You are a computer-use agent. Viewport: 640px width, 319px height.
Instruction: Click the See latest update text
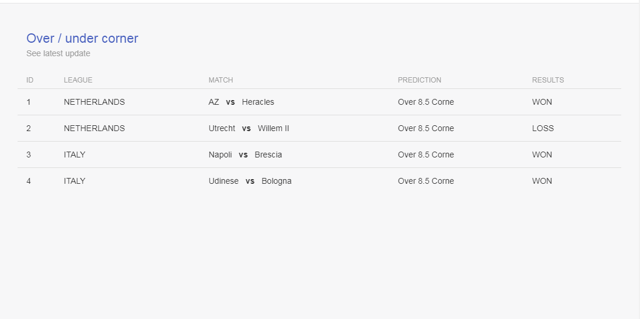pos(59,53)
